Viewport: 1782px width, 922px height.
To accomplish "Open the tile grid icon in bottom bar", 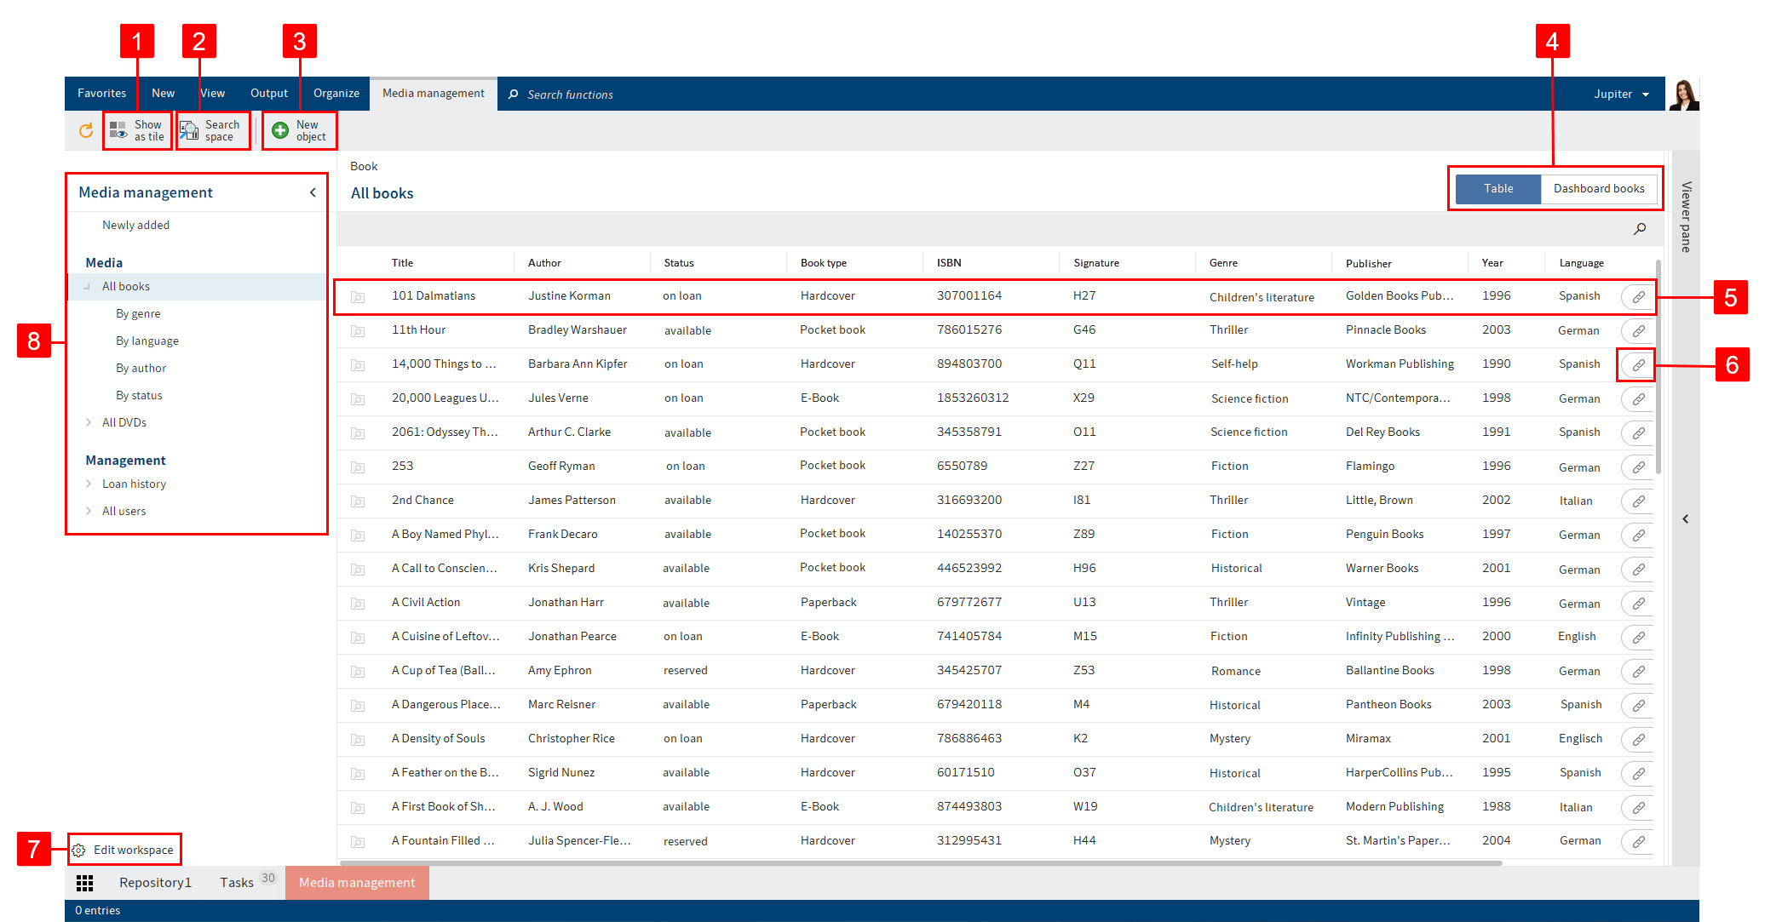I will (x=84, y=883).
